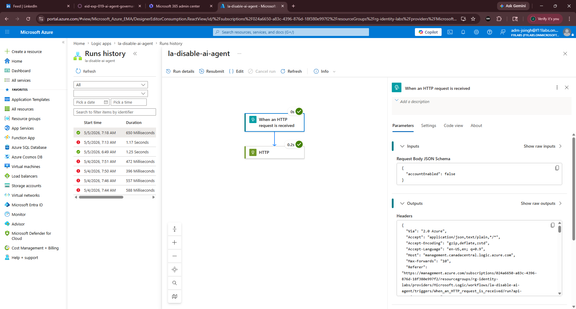Refresh the Runs history list
The height and width of the screenshot is (309, 576).
point(86,71)
